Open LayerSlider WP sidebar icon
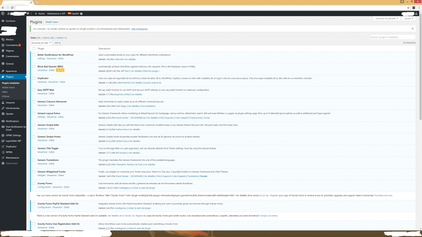This screenshot has height=237, width=422. (3, 141)
